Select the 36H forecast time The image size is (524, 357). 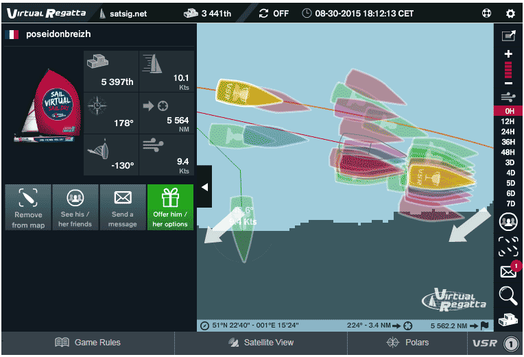pos(508,142)
